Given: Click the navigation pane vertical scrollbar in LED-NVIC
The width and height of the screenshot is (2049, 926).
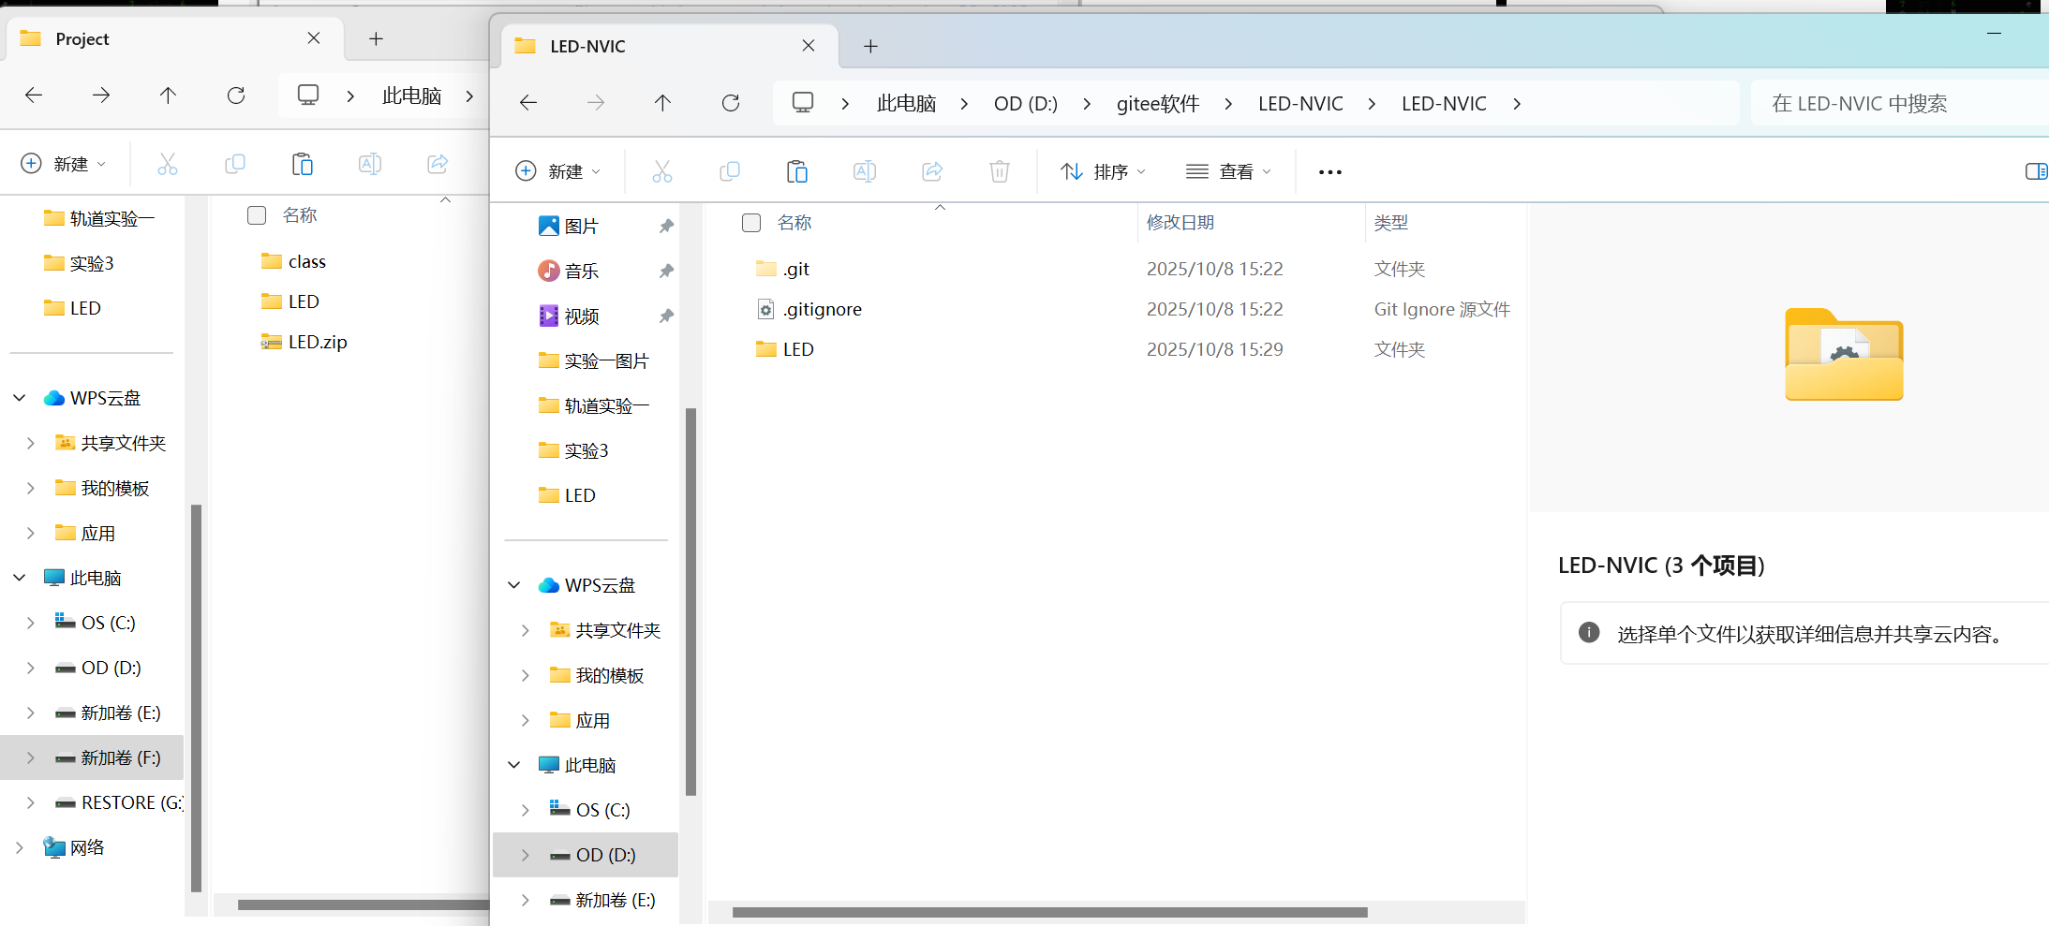Looking at the screenshot, I should click(691, 601).
